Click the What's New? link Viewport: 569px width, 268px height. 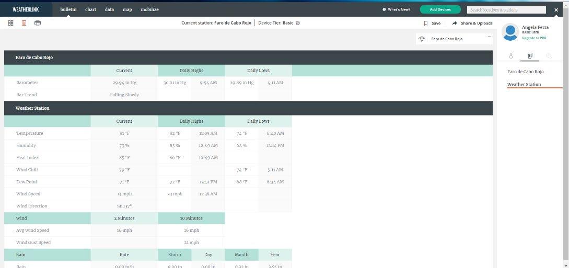coord(399,9)
